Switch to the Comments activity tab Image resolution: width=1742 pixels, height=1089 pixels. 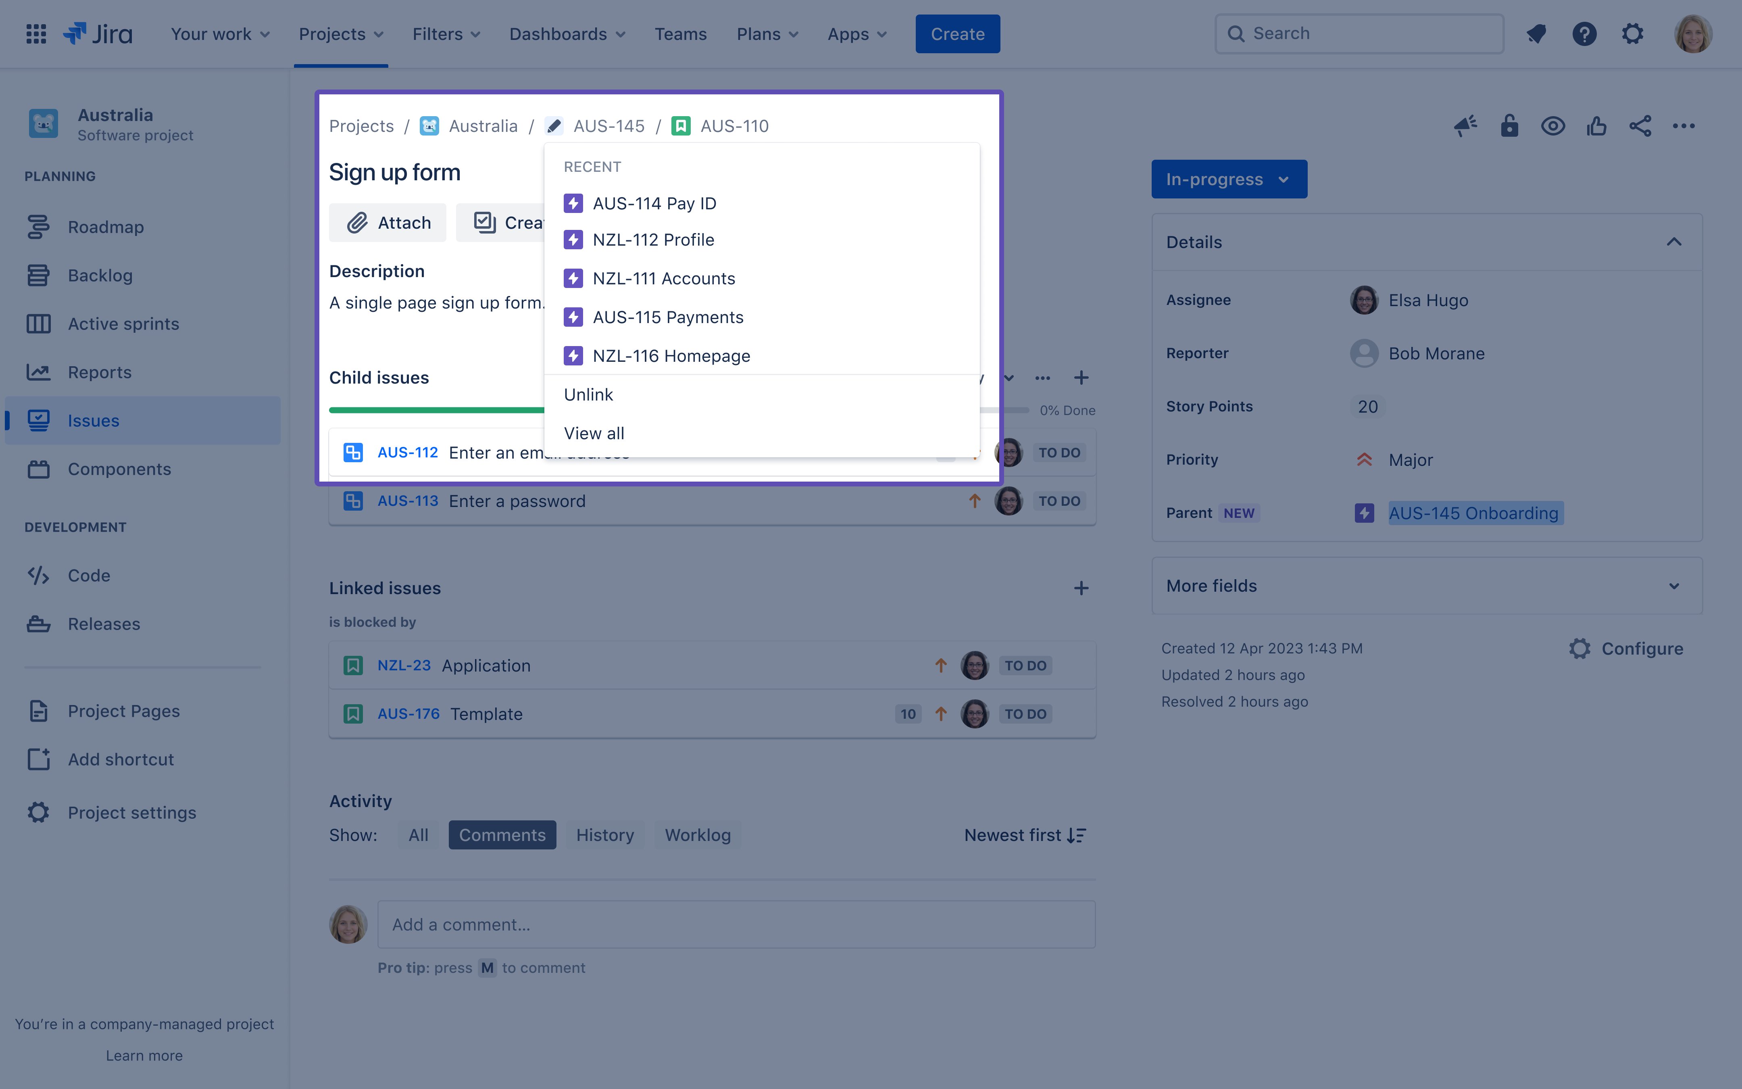point(502,835)
